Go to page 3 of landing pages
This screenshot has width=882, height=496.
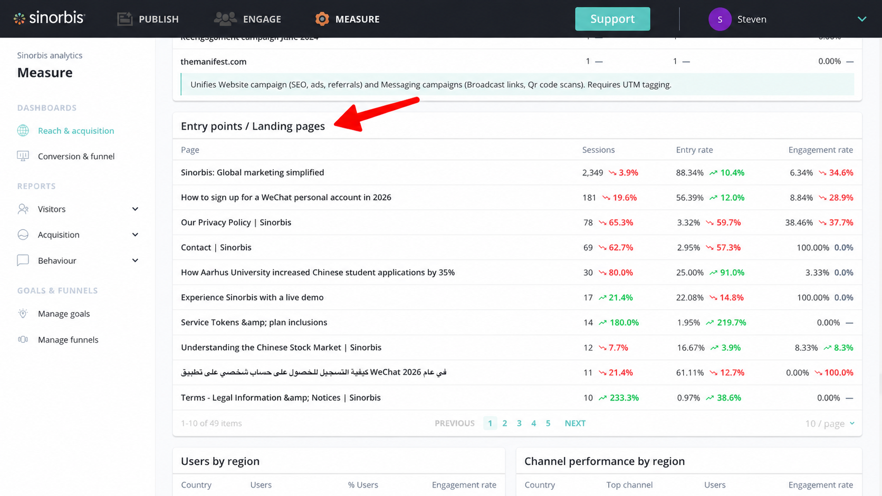[519, 423]
